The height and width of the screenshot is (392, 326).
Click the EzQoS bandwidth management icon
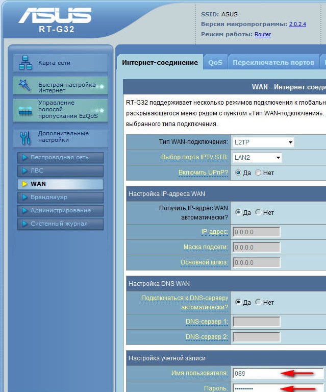click(x=25, y=111)
